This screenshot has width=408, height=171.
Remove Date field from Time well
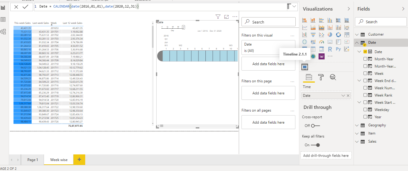348,95
